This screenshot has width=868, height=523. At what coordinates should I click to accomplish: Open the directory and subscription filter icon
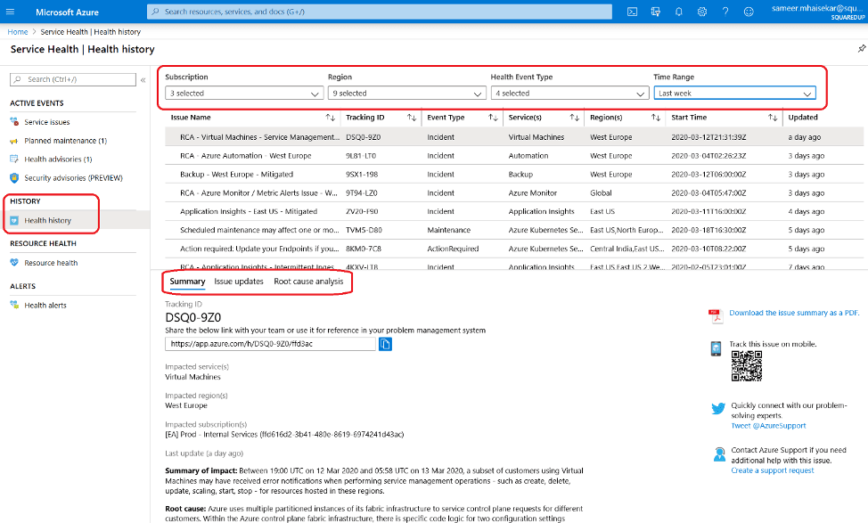coord(655,12)
